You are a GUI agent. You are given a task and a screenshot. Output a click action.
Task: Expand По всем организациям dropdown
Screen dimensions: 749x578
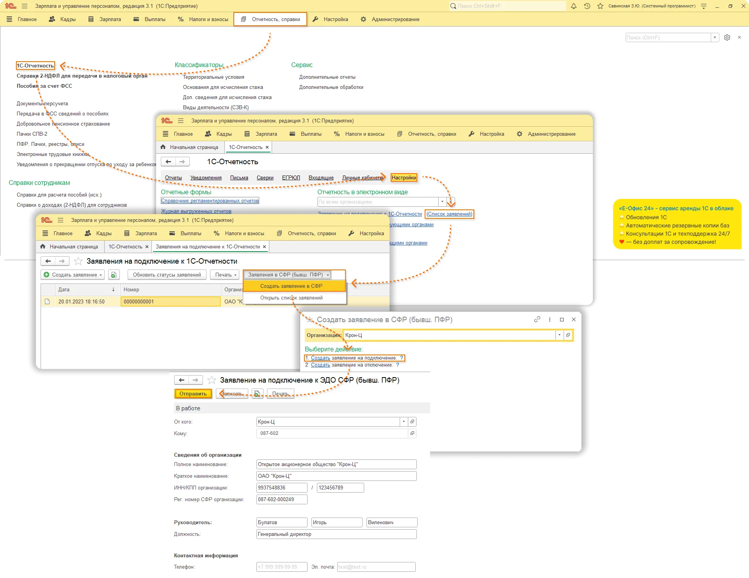[442, 202]
